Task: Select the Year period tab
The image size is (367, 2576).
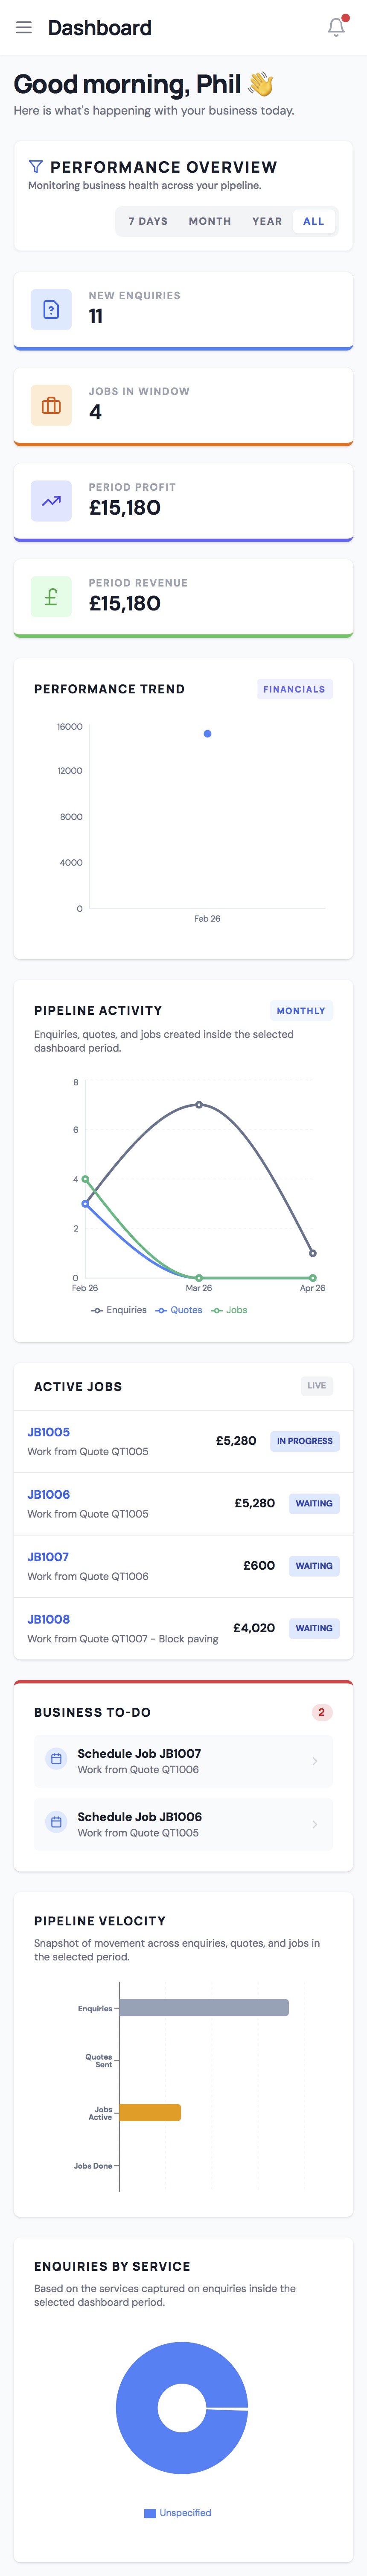Action: [267, 221]
